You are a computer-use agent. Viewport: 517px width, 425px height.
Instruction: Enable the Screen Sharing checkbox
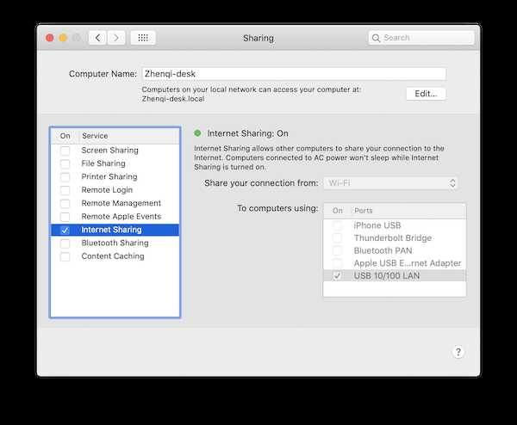[65, 151]
